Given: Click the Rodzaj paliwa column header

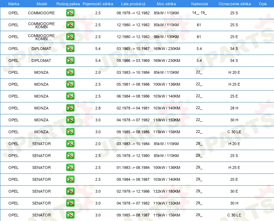Looking at the screenshot, I should click(x=68, y=4).
